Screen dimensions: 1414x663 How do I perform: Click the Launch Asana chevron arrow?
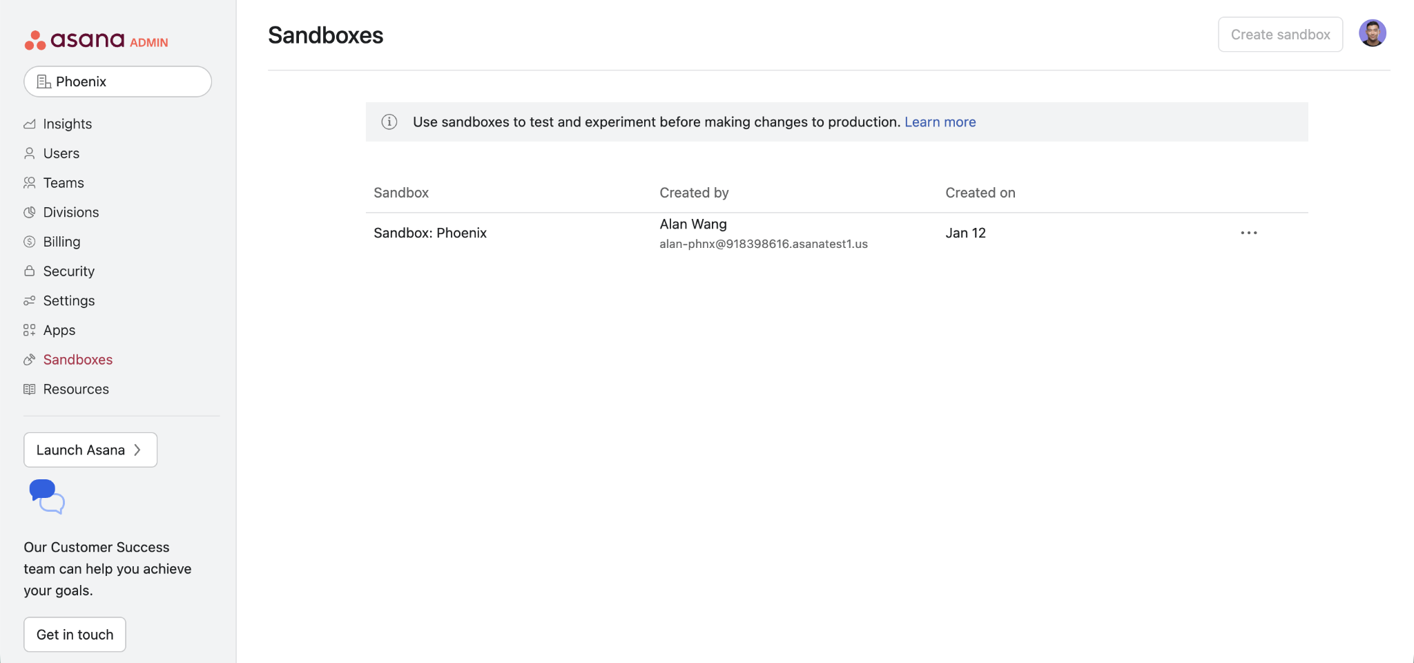coord(137,450)
